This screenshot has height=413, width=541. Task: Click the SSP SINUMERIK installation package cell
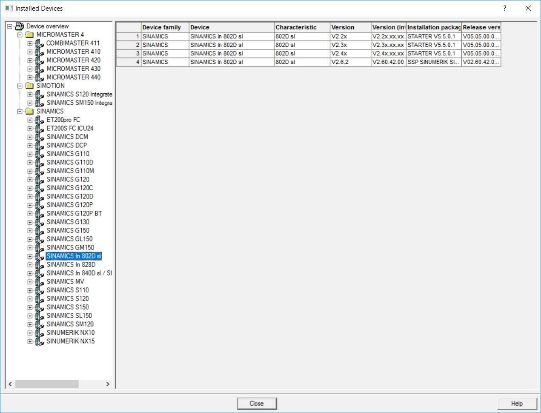434,62
